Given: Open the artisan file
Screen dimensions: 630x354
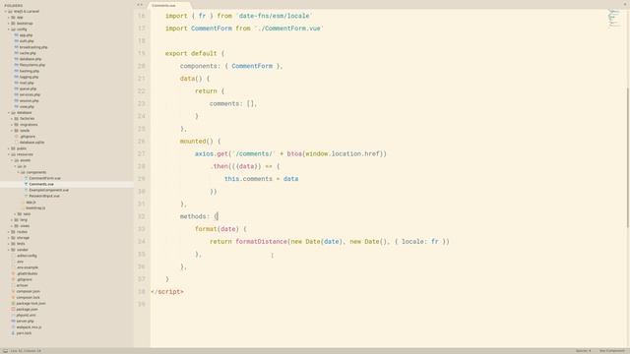Looking at the screenshot, I should pyautogui.click(x=23, y=285).
